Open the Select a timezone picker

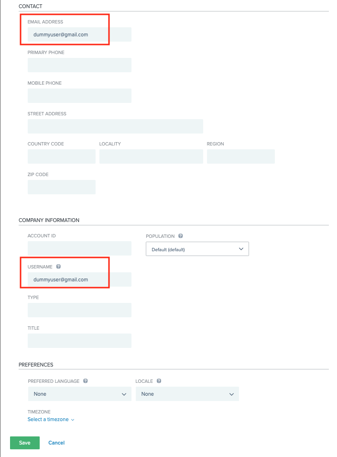(47, 419)
